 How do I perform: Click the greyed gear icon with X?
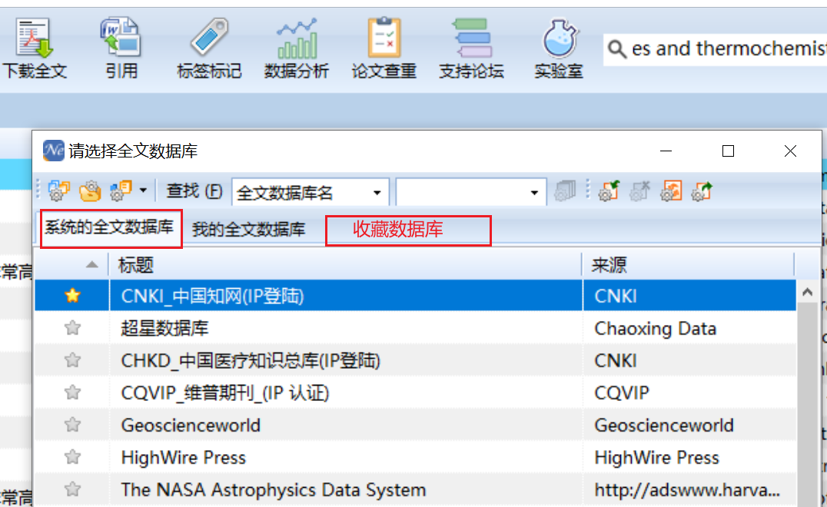point(639,191)
